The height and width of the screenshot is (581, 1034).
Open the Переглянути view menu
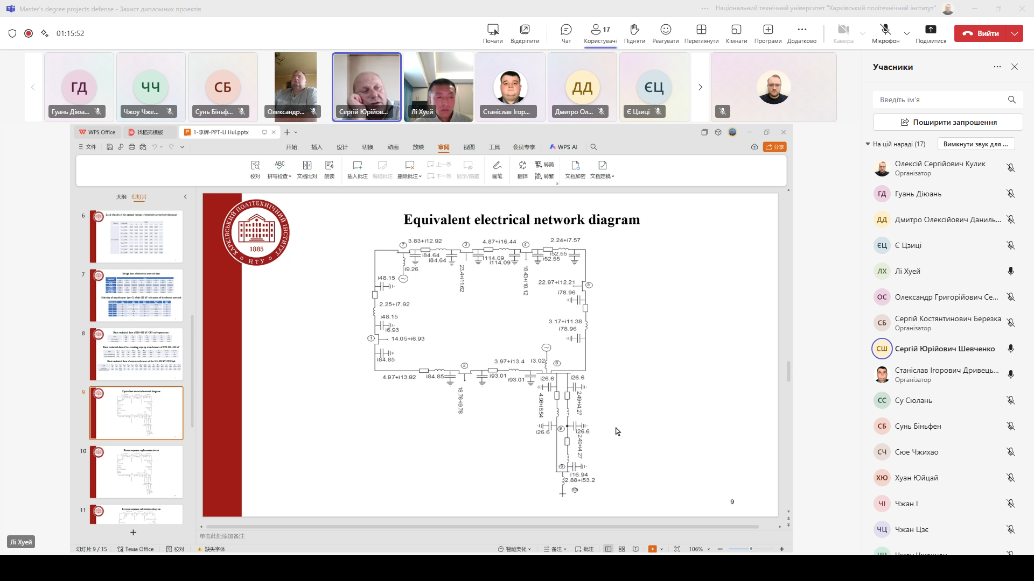tap(701, 33)
